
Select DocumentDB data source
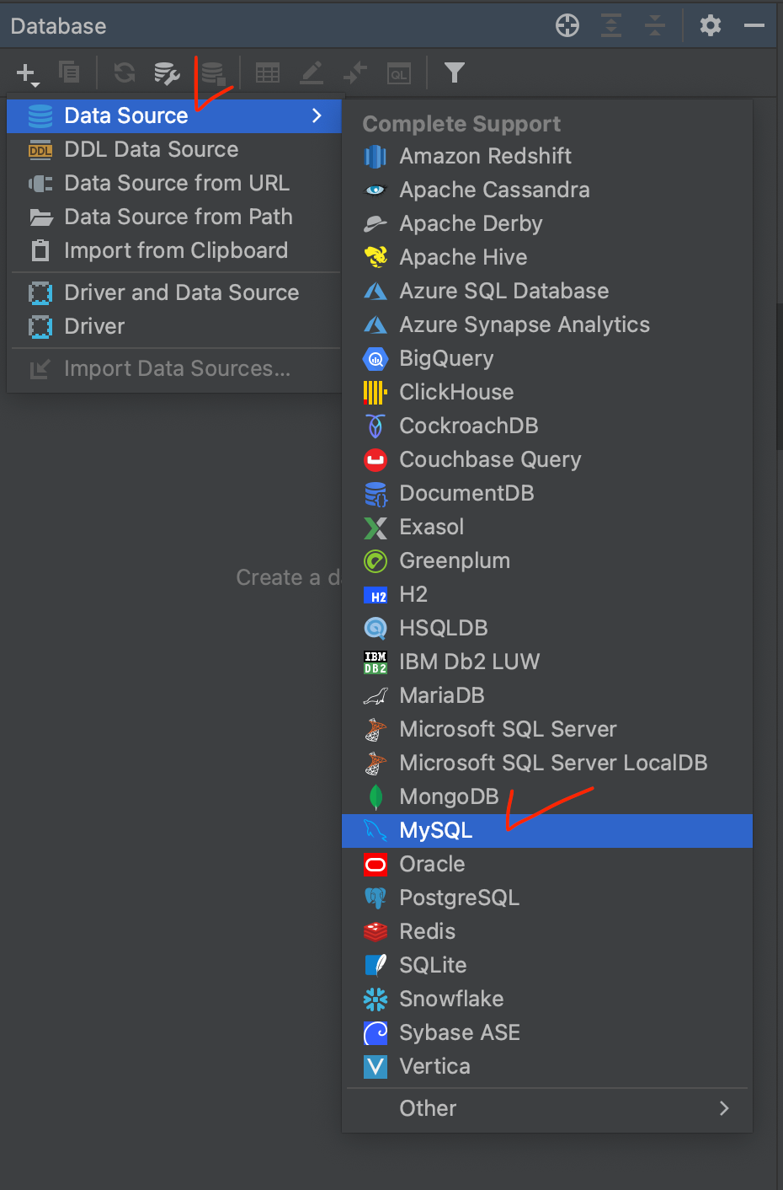[547, 493]
